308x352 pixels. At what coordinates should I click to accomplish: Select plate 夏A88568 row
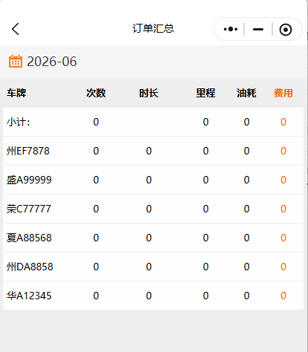153,238
